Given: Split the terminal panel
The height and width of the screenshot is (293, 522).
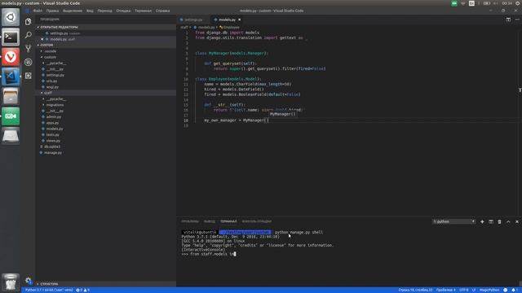Looking at the screenshot, I should (x=491, y=221).
